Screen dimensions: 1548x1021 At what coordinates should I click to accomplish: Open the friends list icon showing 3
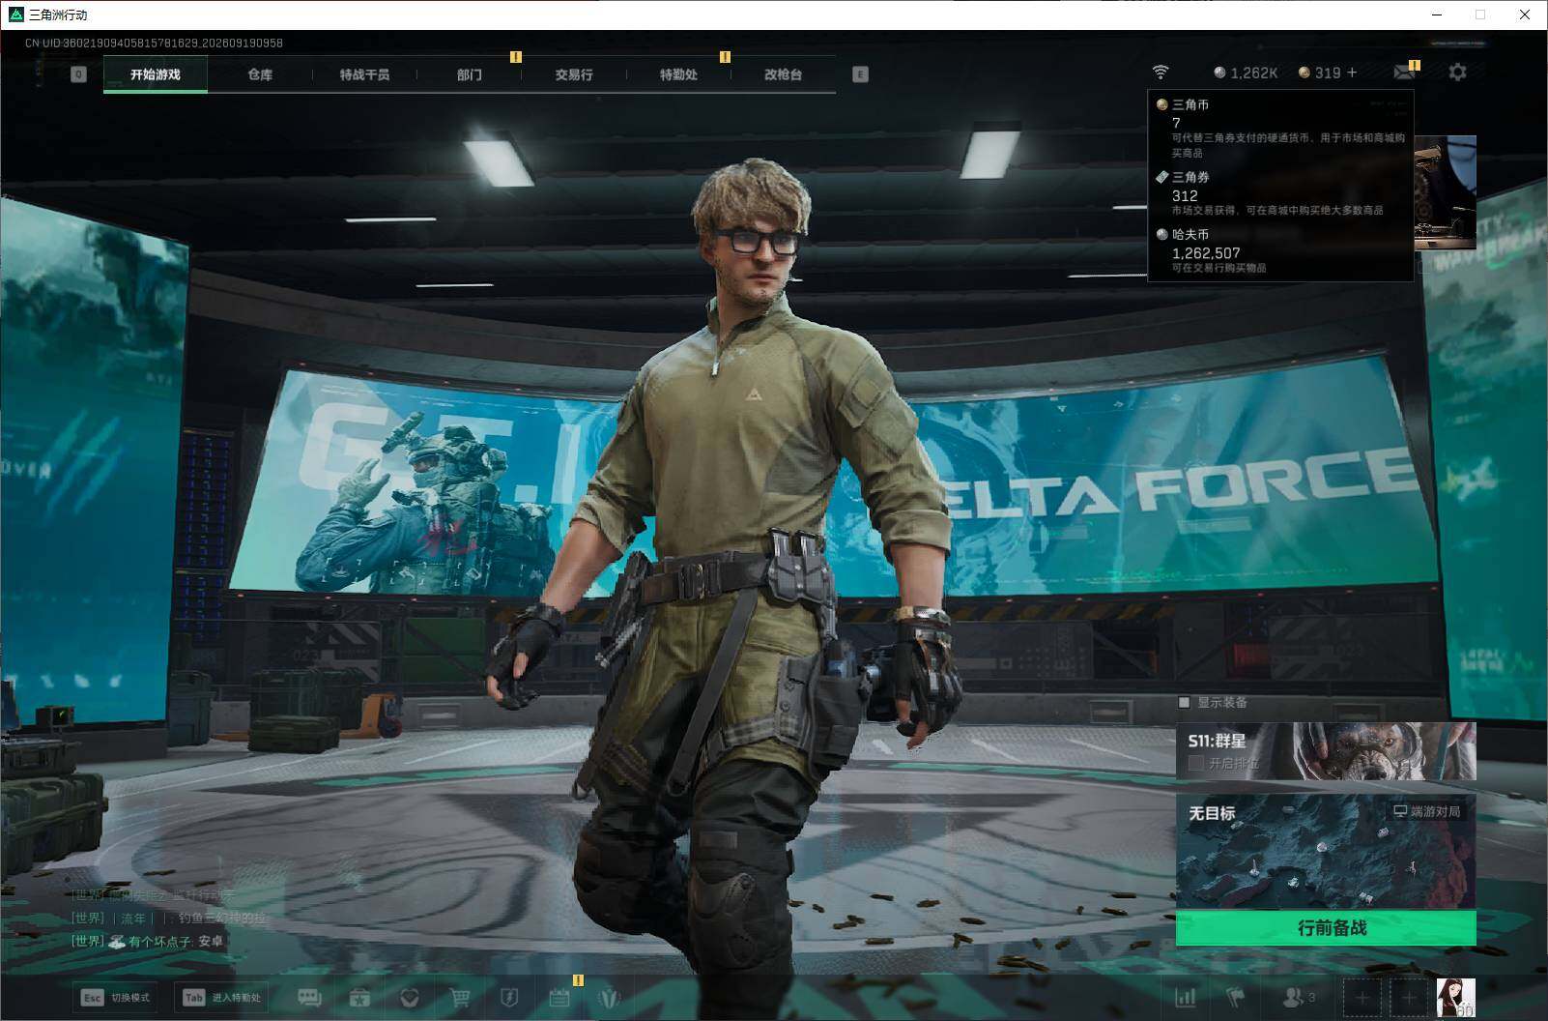click(1299, 997)
